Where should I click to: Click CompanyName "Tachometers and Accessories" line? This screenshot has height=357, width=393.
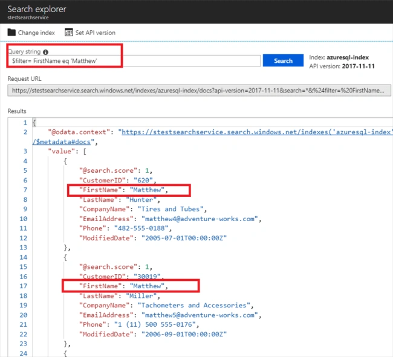click(x=166, y=305)
